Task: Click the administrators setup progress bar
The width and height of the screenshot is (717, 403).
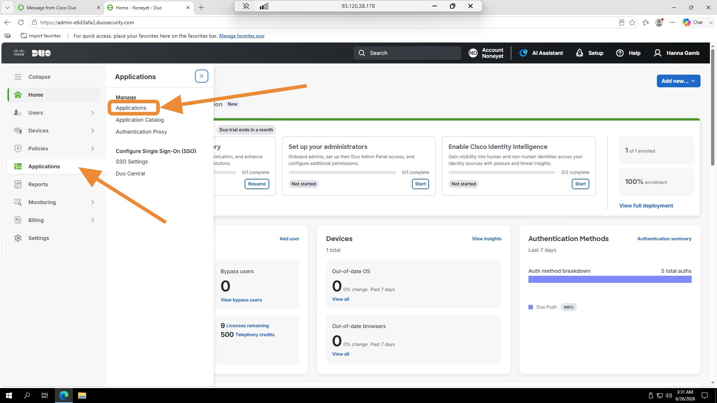Action: [x=342, y=172]
